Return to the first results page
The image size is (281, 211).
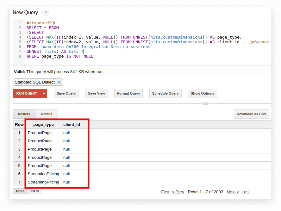(165, 192)
